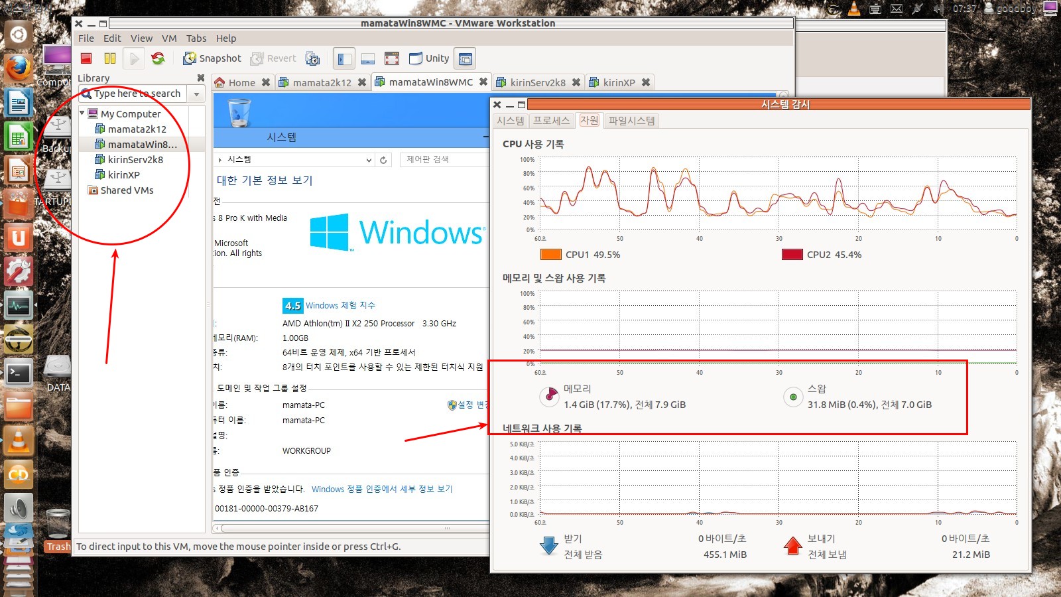Open the Tabs menu
The width and height of the screenshot is (1061, 597).
[x=196, y=38]
